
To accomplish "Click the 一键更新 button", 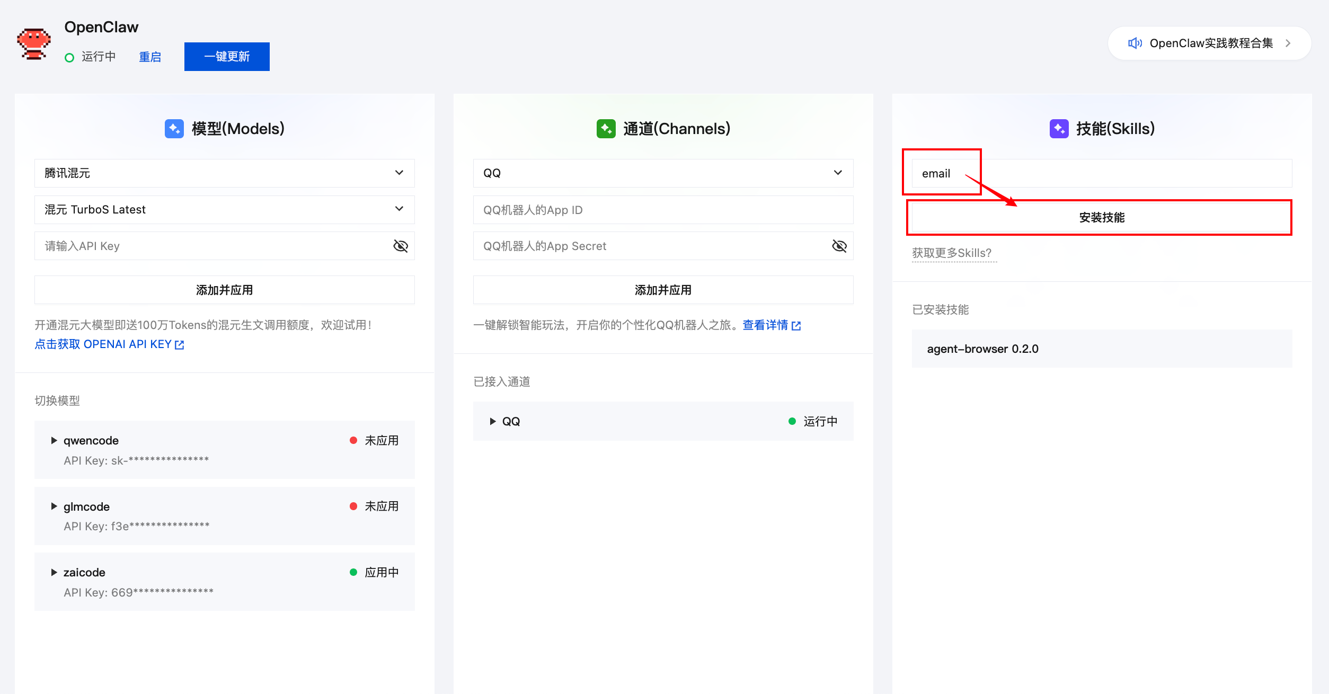I will (x=227, y=56).
